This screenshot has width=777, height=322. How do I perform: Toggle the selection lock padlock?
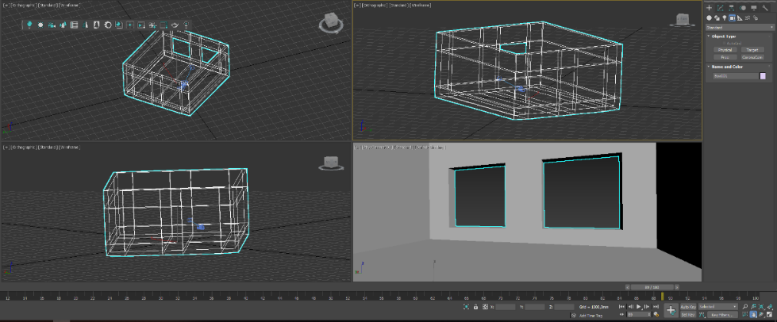(x=475, y=306)
